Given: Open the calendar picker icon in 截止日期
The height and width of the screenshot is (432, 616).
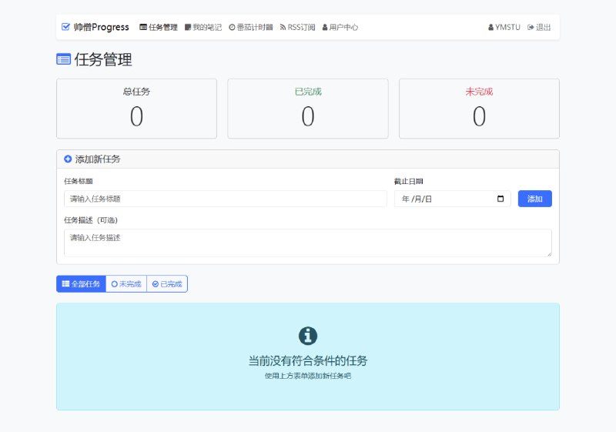Looking at the screenshot, I should pos(500,199).
